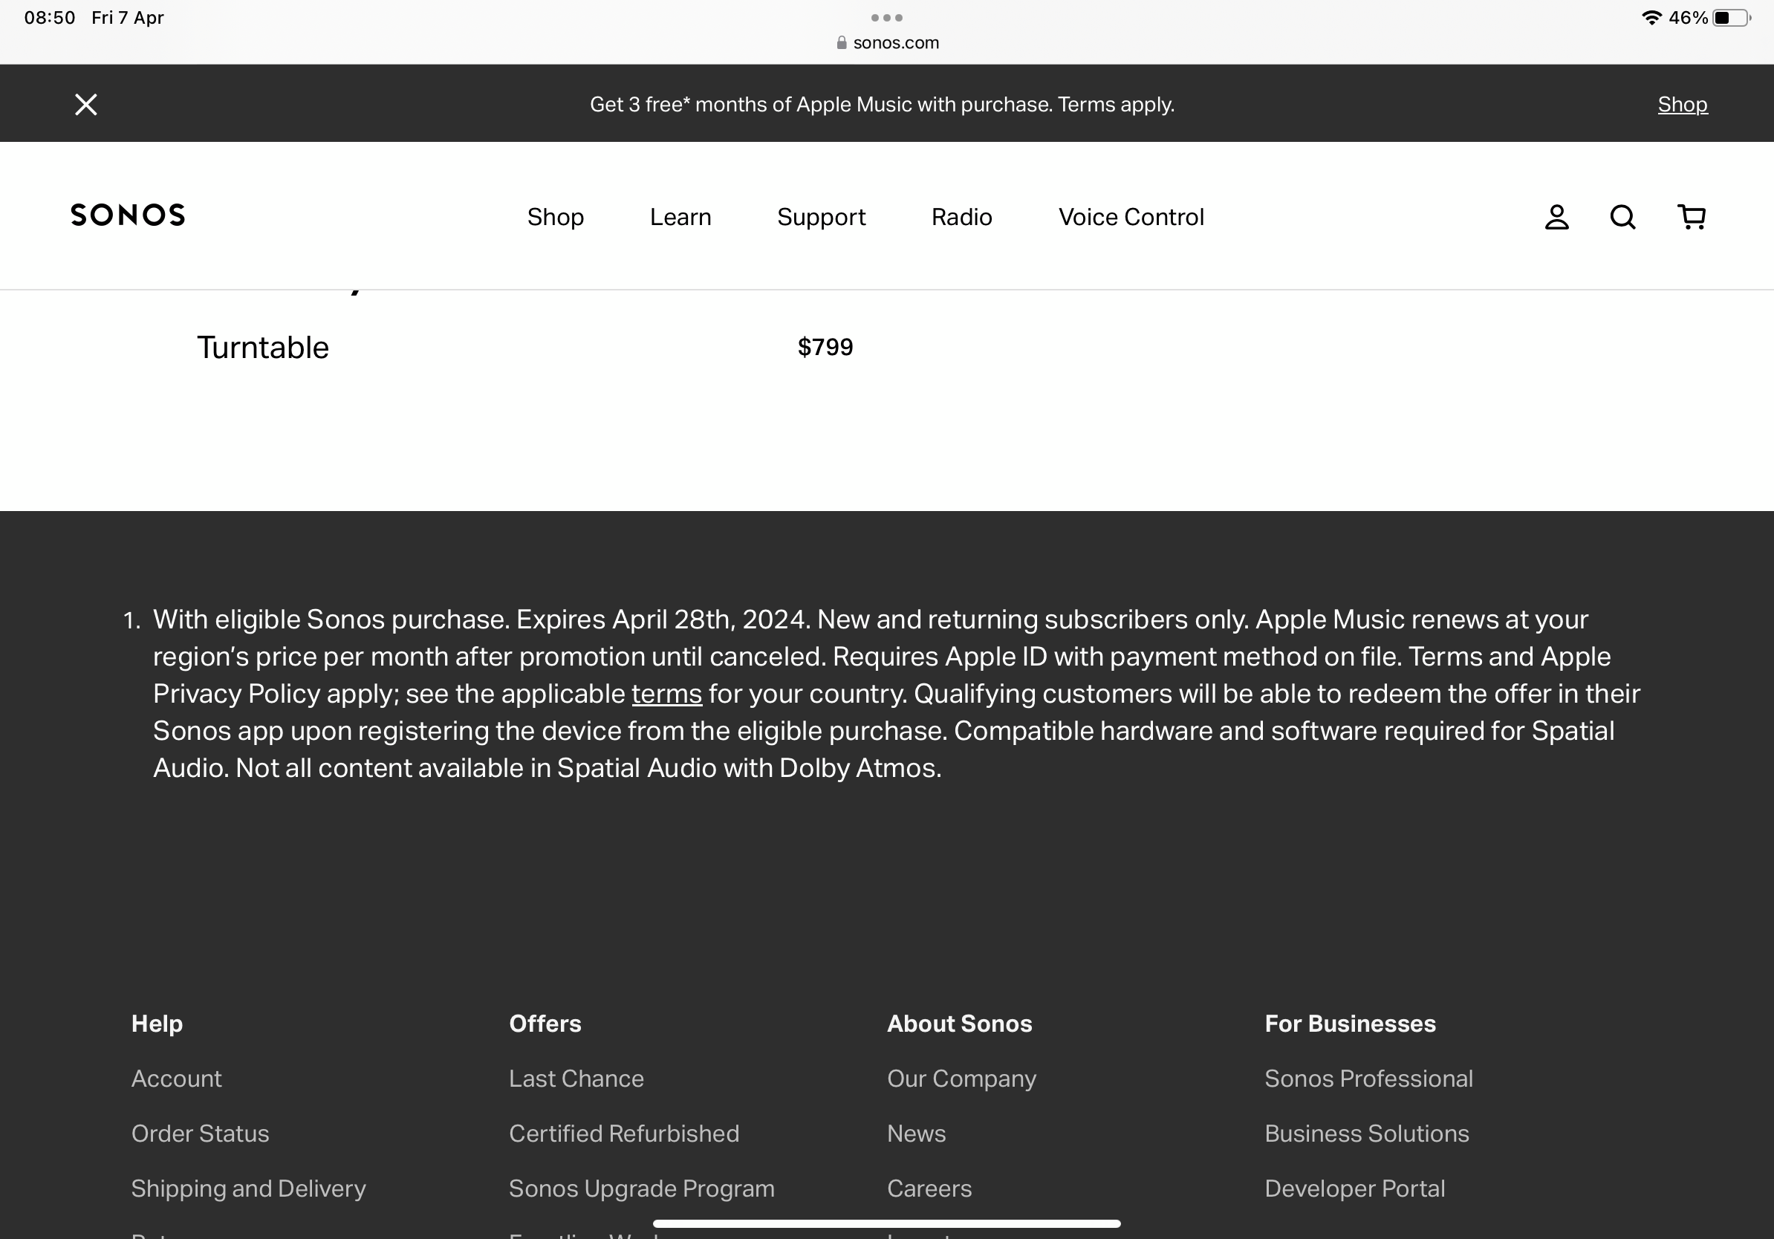The image size is (1774, 1239).
Task: Open the Learn navigation menu
Action: pyautogui.click(x=680, y=217)
